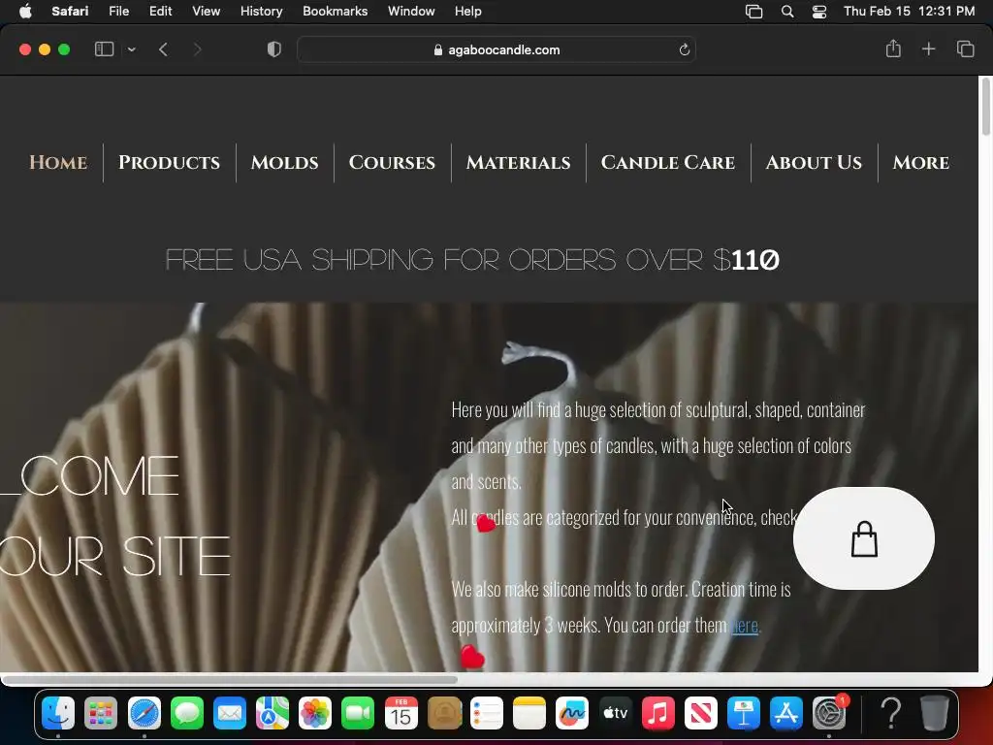The height and width of the screenshot is (745, 993).
Task: Open Freeform from the Dock
Action: click(x=572, y=713)
